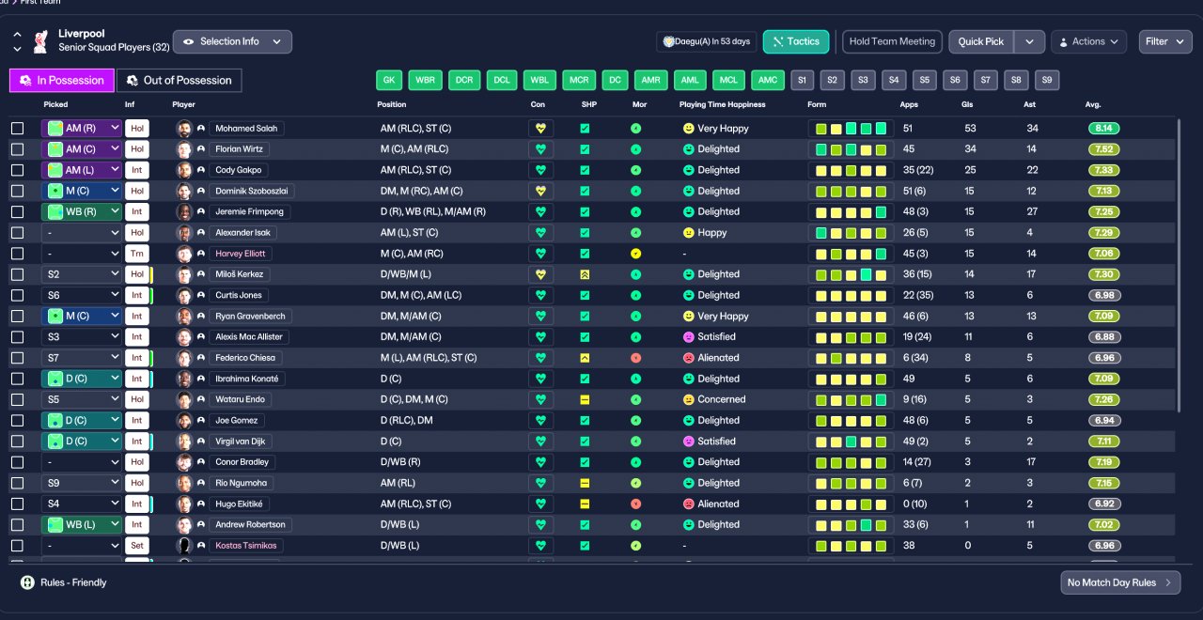Screen dimensions: 1203x620
Task: Expand the Quick Pick arrow menu
Action: pos(1030,41)
